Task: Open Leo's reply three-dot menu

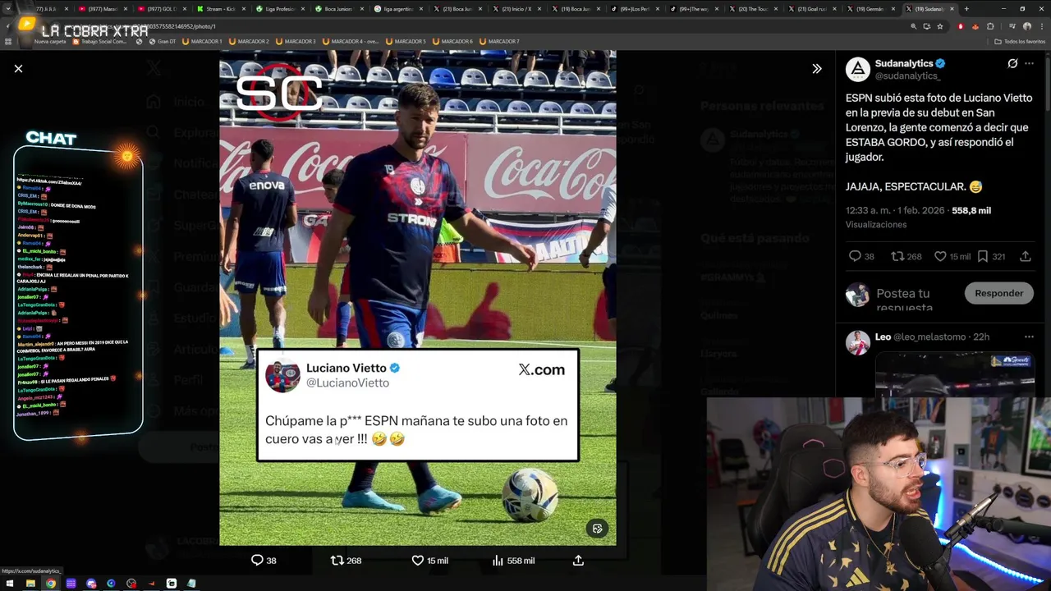Action: (1029, 337)
